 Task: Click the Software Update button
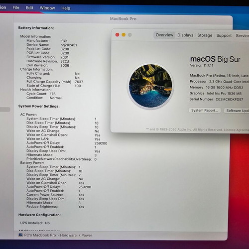click(237, 111)
